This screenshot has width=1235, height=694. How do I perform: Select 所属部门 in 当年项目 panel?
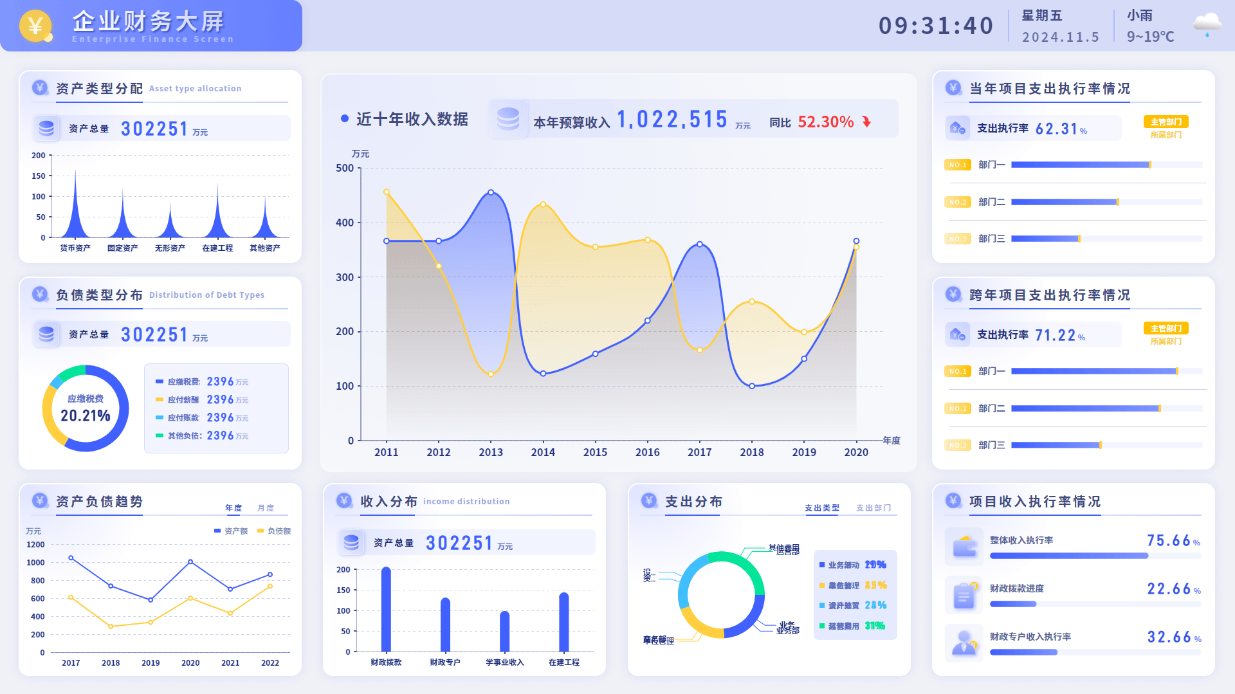(1166, 134)
